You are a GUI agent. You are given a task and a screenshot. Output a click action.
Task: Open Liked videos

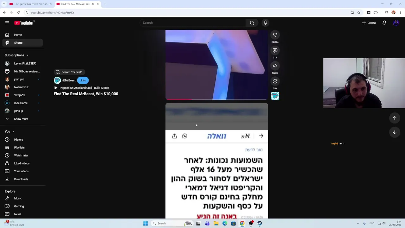click(22, 163)
